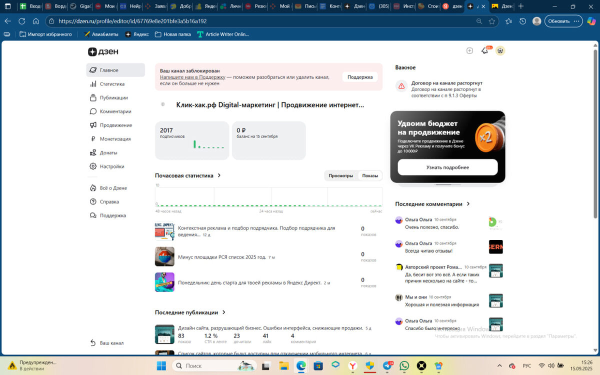Open channel avatar menu in header
Viewport: 600px width, 375px height.
(x=500, y=50)
